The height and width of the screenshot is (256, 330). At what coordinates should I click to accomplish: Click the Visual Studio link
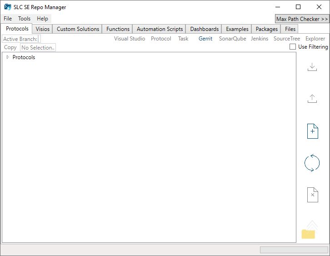[130, 39]
